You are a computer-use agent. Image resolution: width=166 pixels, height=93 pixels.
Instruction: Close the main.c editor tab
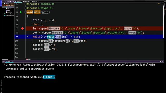[21, 2]
